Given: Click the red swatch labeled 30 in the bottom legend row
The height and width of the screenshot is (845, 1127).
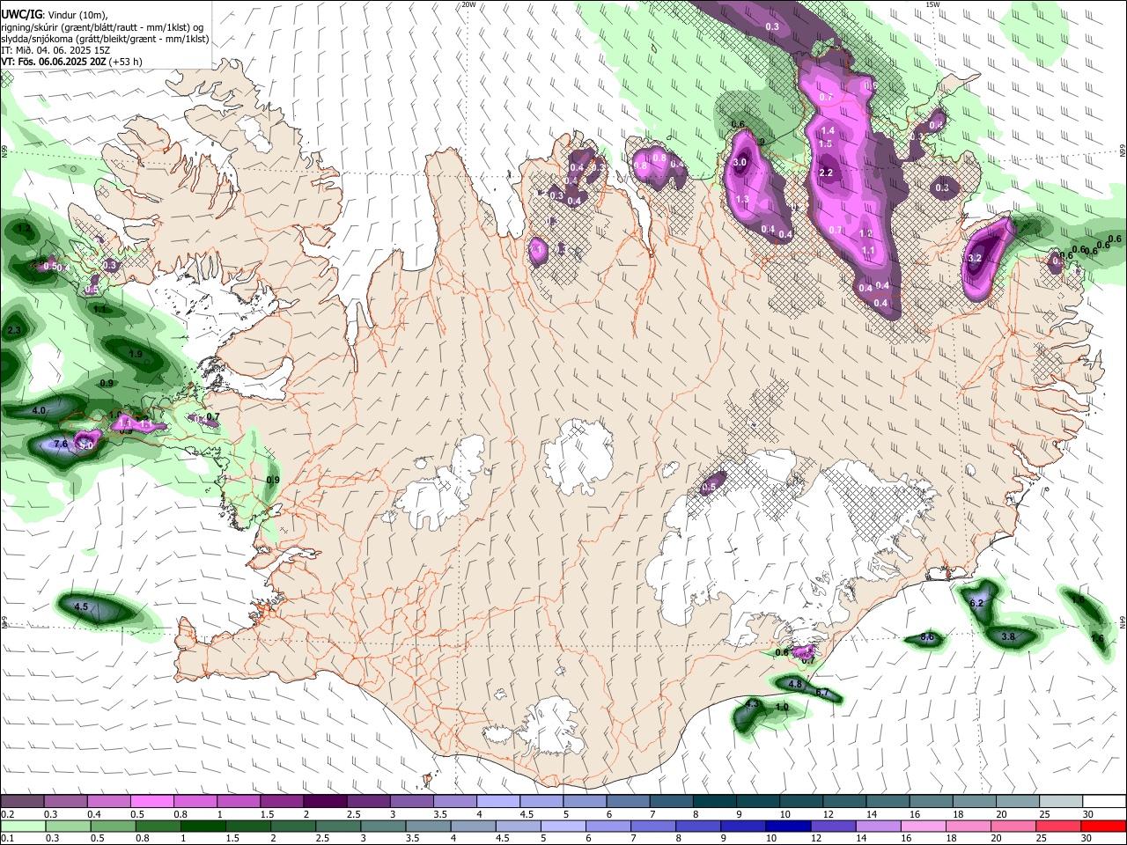Looking at the screenshot, I should point(1103,826).
